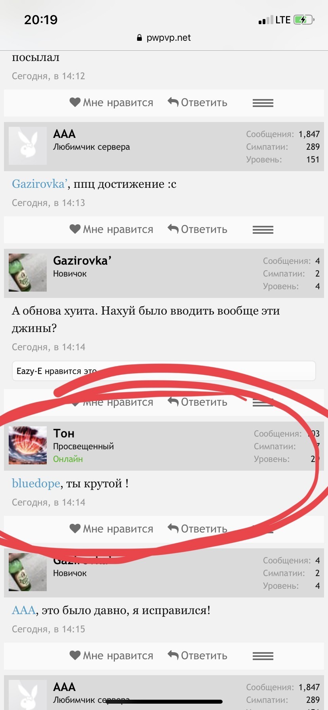328x710 pixels.
Task: Open Тон's explosion avatar
Action: click(28, 445)
